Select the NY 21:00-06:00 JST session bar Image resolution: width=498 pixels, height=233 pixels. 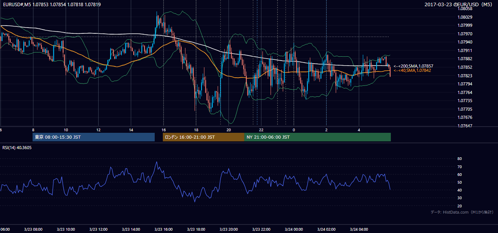pos(318,137)
